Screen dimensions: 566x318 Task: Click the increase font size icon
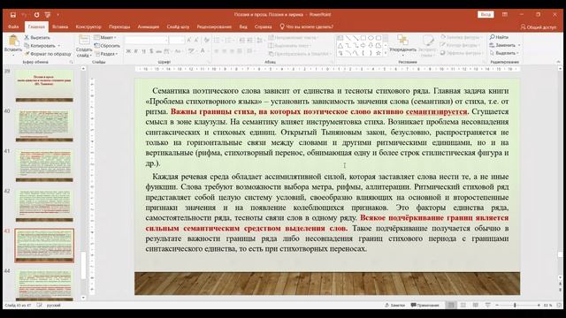189,40
